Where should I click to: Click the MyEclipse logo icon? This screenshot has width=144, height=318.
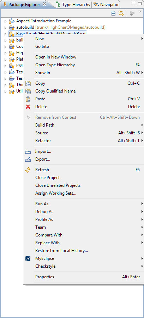click(28, 258)
